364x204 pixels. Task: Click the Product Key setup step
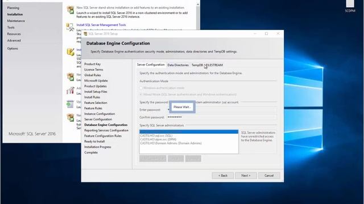coord(92,64)
